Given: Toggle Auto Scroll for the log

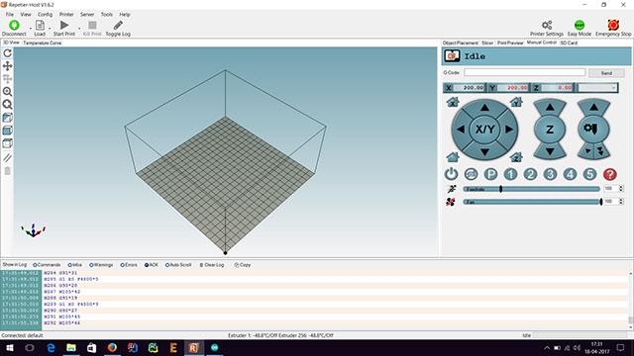Looking at the screenshot, I should pyautogui.click(x=178, y=265).
